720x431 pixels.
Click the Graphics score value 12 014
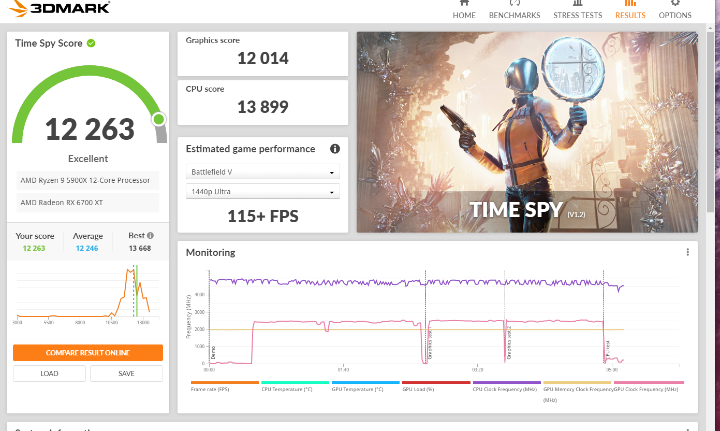pos(263,58)
